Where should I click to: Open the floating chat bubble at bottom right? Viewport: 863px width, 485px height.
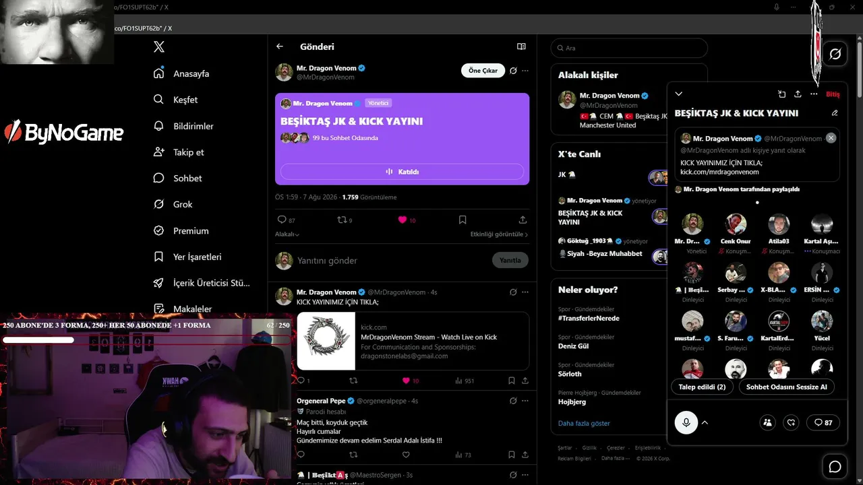pyautogui.click(x=835, y=466)
